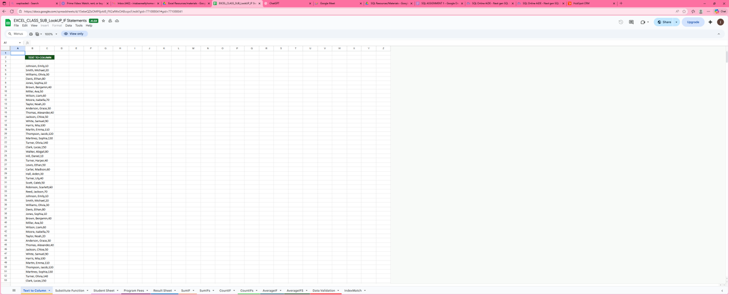
Task: Click the XLSX file format badge
Action: pyautogui.click(x=94, y=21)
